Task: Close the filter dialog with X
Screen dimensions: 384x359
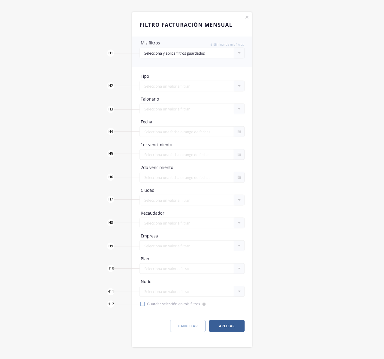Action: (247, 17)
